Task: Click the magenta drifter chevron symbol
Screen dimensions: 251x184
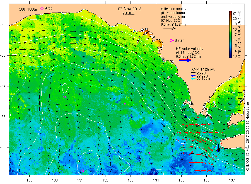Action: (172, 40)
